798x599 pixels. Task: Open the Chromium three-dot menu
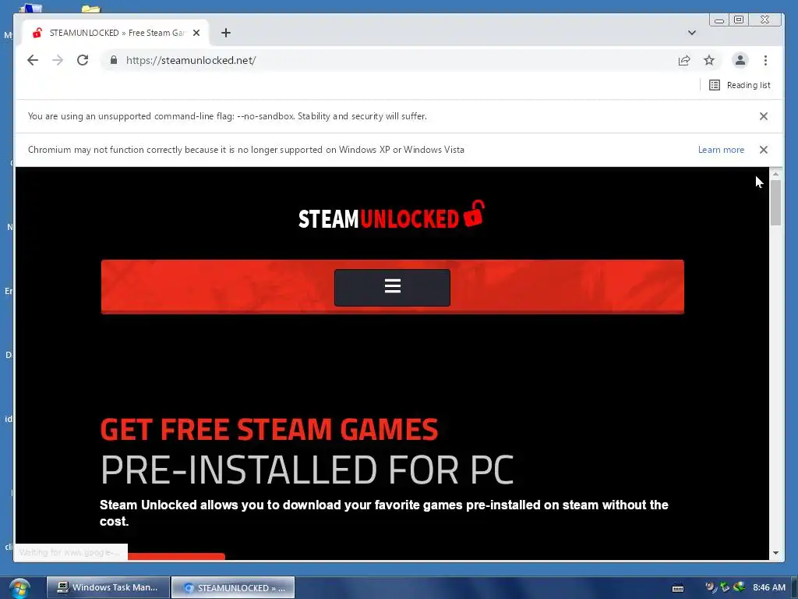(x=765, y=60)
